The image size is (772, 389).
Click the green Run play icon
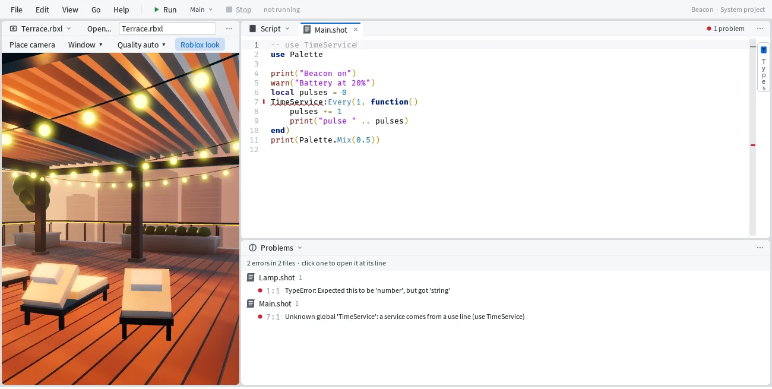[x=156, y=10]
